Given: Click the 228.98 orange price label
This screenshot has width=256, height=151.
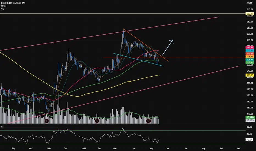Looking at the screenshot, I should pos(250,57).
